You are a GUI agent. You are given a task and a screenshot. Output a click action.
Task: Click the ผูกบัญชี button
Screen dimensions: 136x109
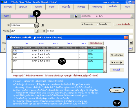click(x=117, y=70)
